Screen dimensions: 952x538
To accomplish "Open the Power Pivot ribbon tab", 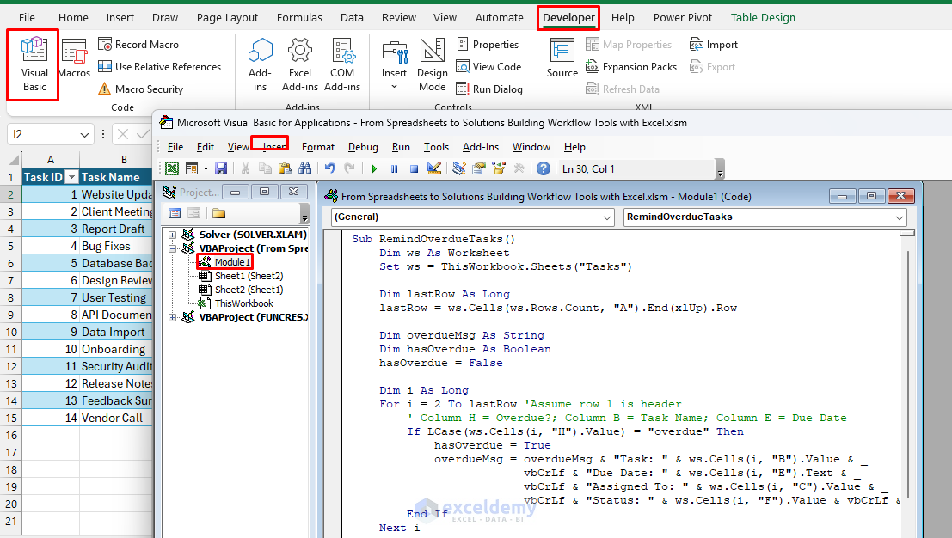I will click(x=683, y=17).
